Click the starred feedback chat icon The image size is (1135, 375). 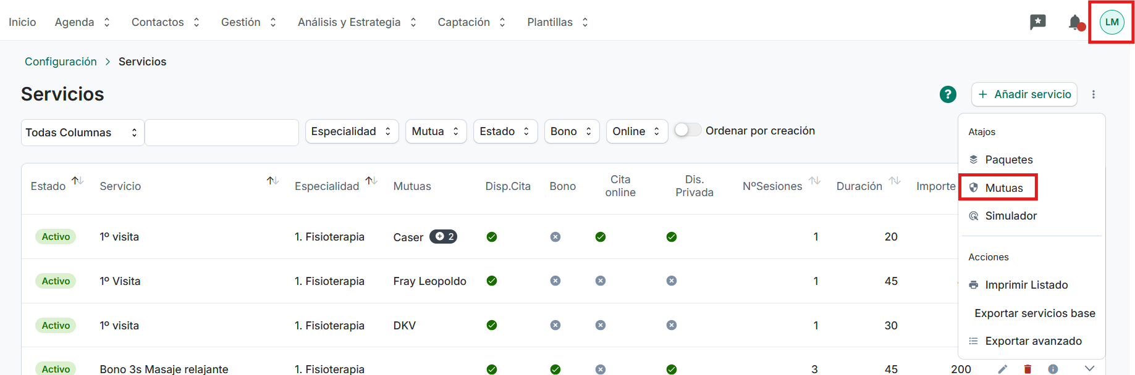pyautogui.click(x=1038, y=22)
